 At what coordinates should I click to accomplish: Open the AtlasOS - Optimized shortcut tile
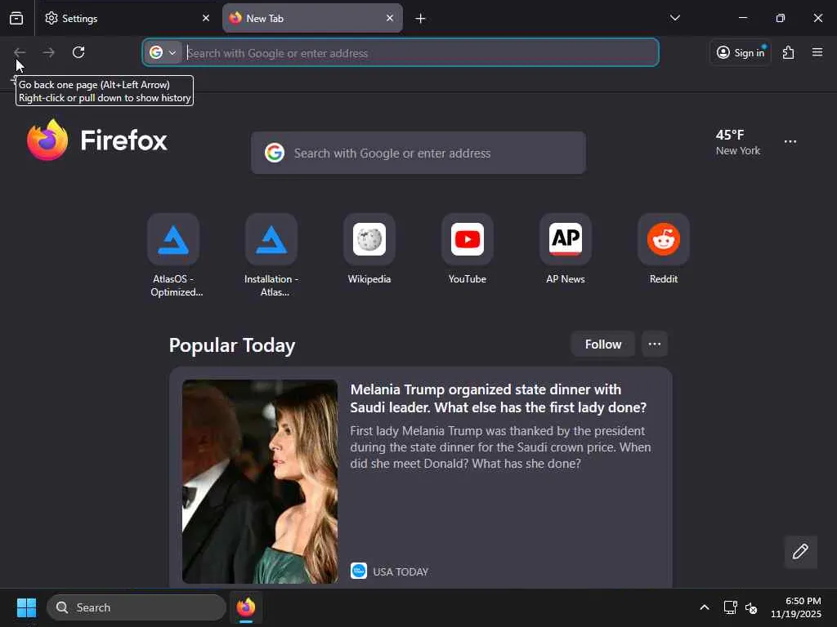[x=173, y=255]
